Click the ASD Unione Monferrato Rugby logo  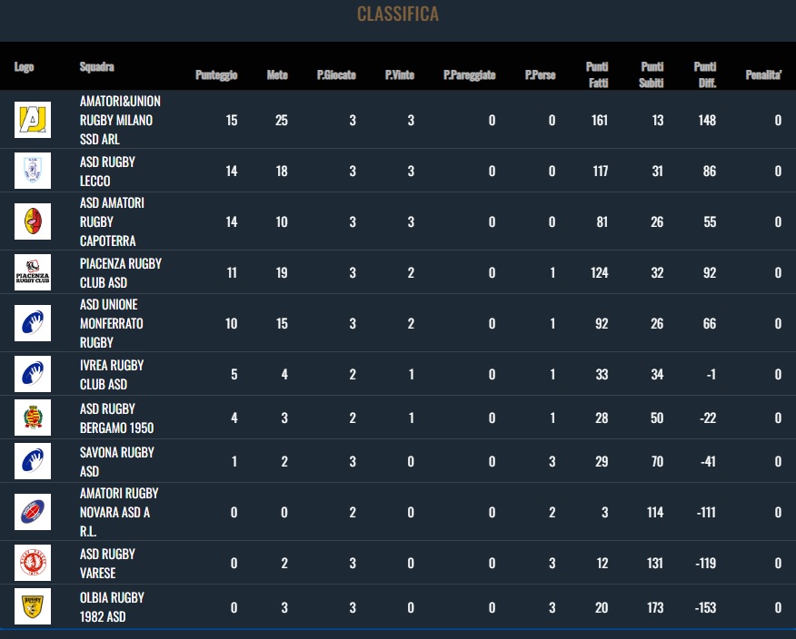pos(33,323)
